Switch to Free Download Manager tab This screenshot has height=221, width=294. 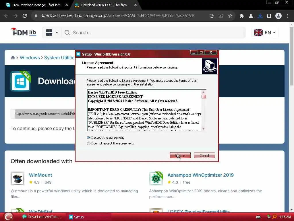(37, 5)
